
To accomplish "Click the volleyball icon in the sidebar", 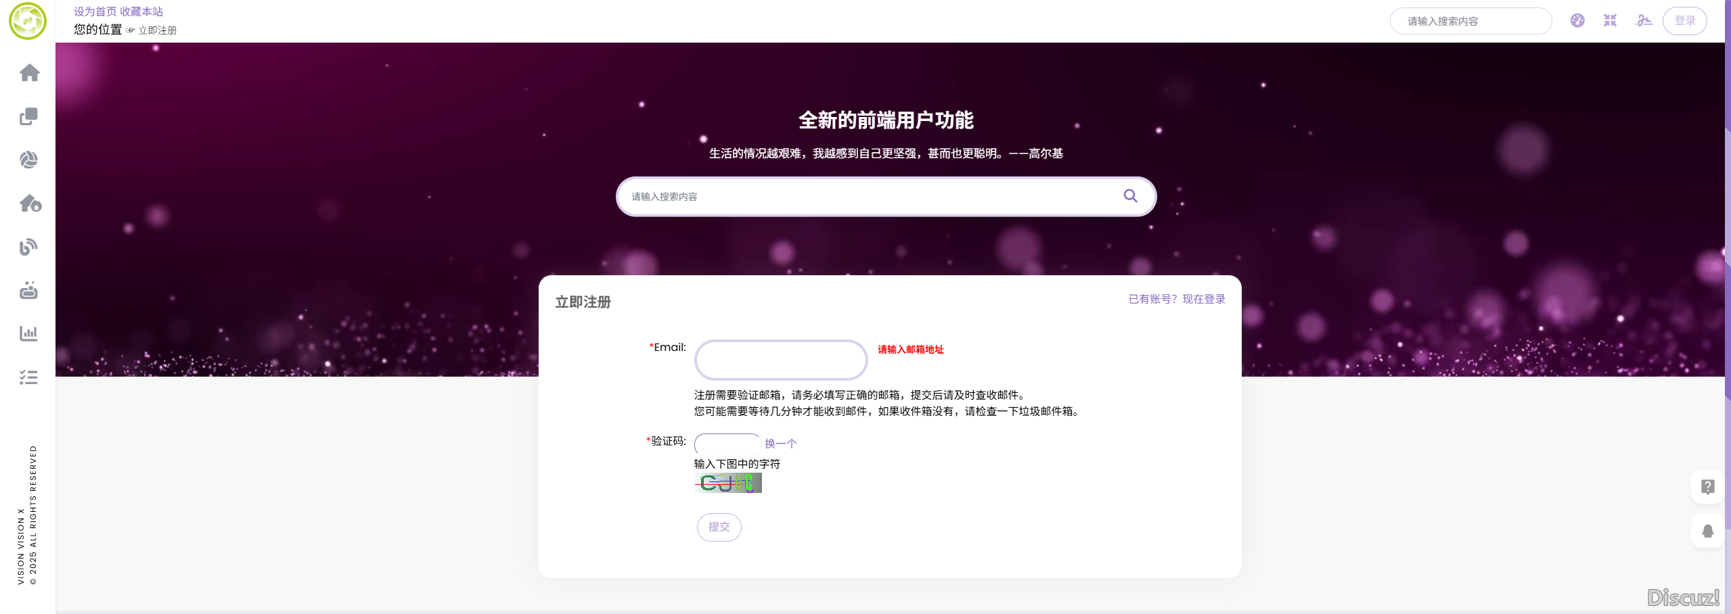I will coord(29,160).
